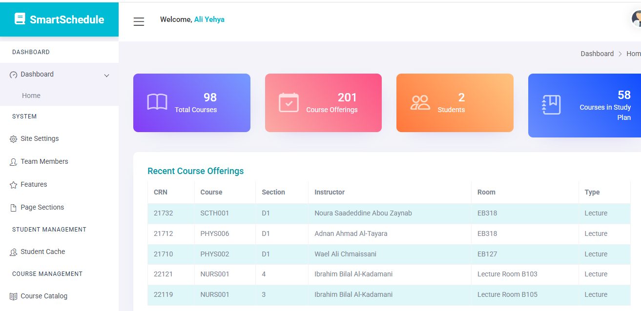641x311 pixels.
Task: Select the row with CRN 21732
Action: click(389, 213)
